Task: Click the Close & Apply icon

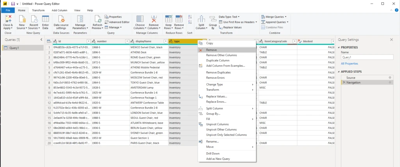Action: pyautogui.click(x=9, y=19)
